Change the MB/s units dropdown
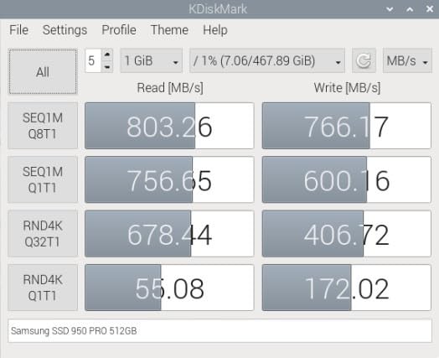 point(407,60)
